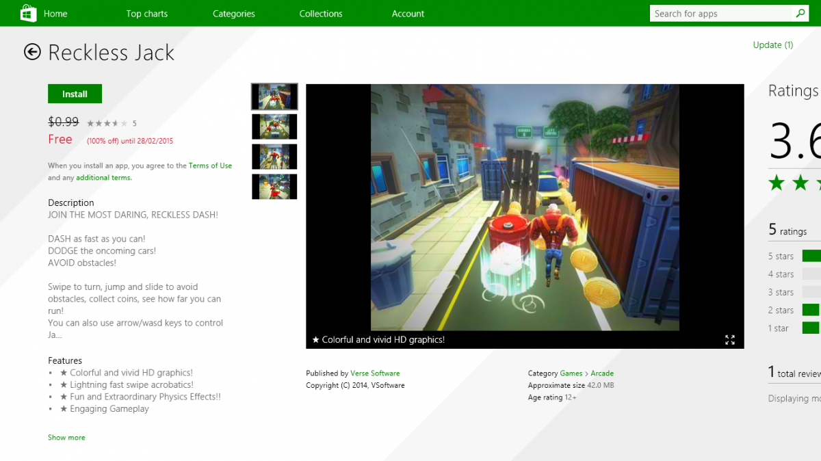The width and height of the screenshot is (821, 461).
Task: Click the 1 star rating bar
Action: [811, 328]
